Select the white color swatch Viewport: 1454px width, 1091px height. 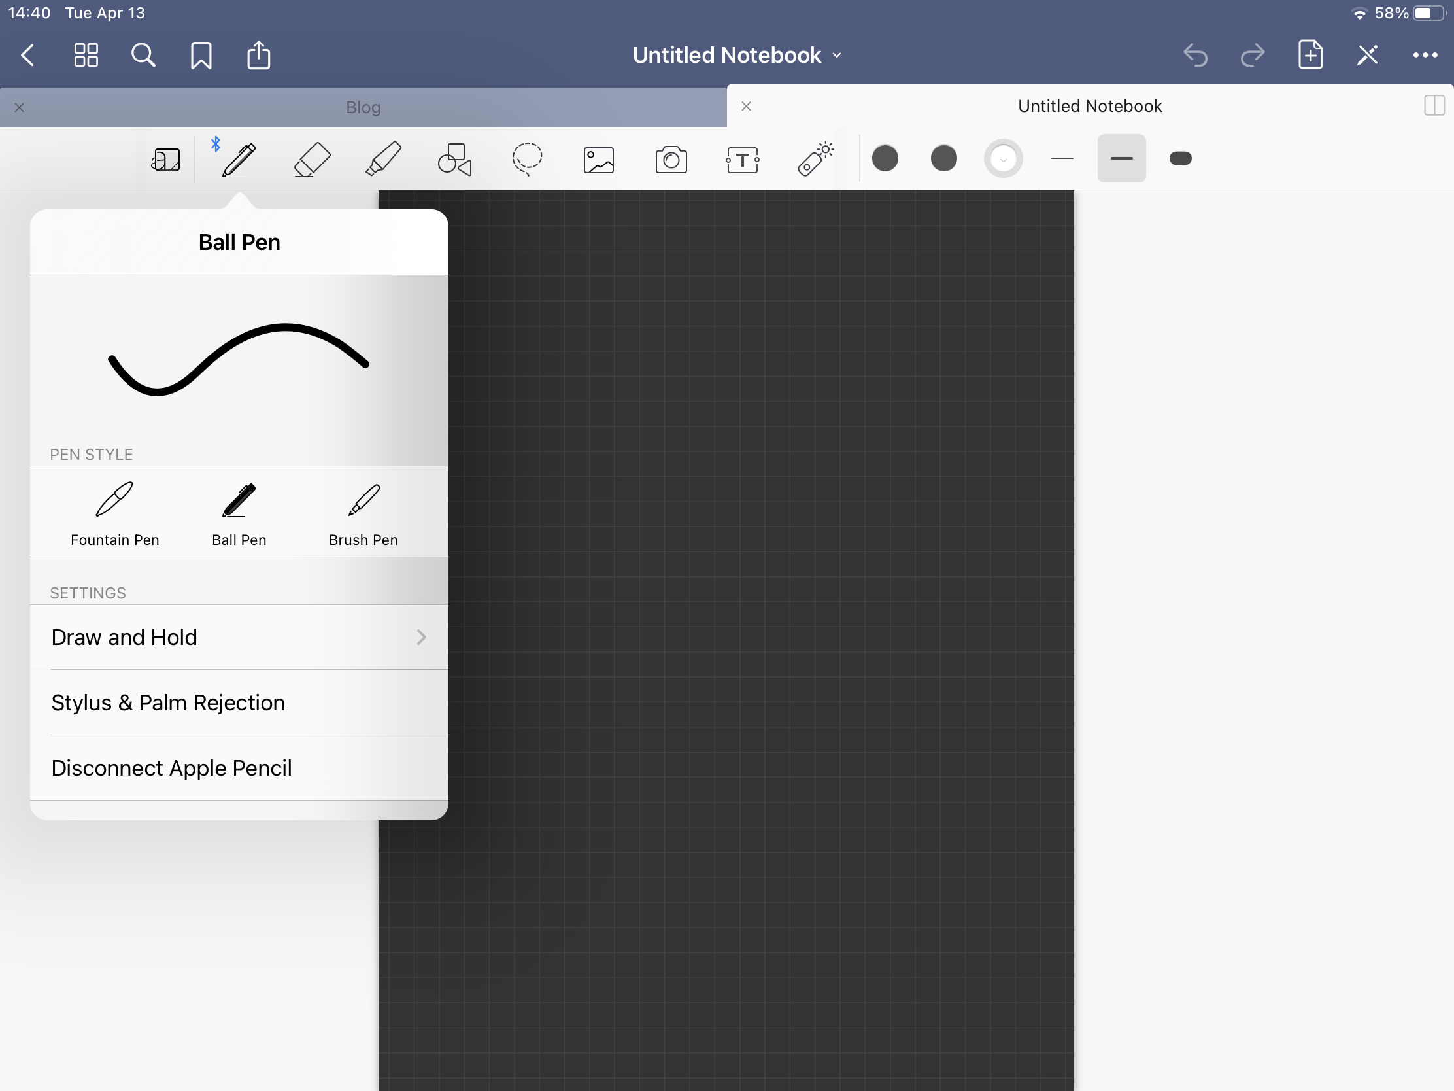1002,158
